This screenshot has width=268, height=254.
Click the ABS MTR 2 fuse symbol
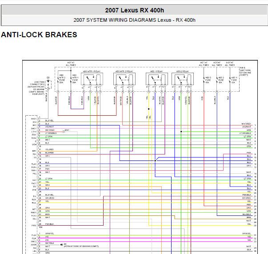point(58,80)
